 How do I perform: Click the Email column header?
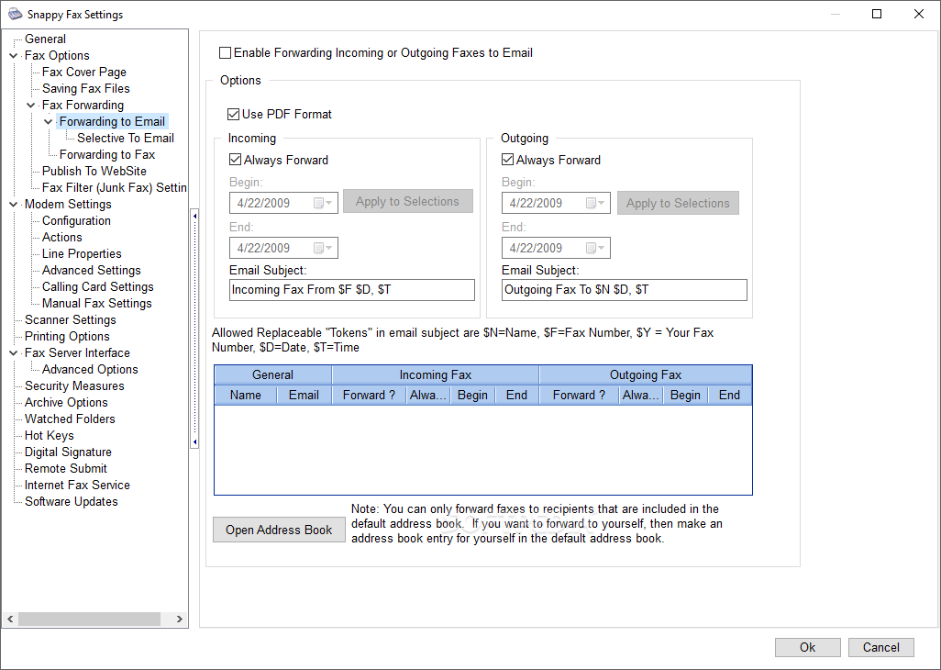pyautogui.click(x=304, y=395)
